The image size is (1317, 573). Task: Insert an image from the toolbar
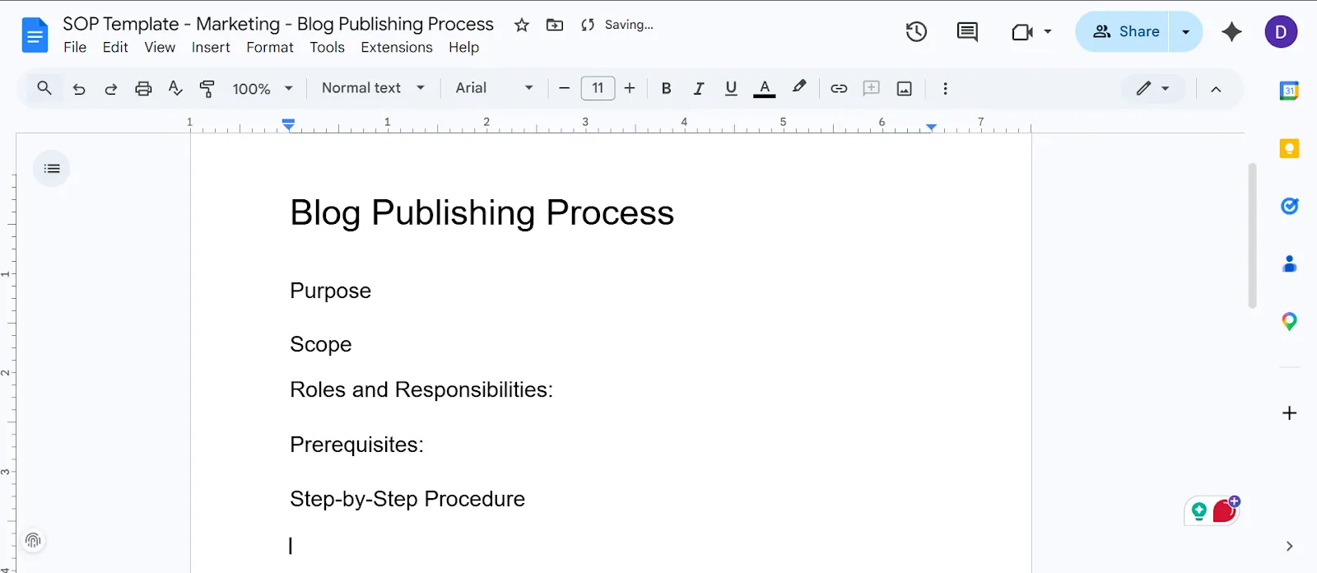904,88
